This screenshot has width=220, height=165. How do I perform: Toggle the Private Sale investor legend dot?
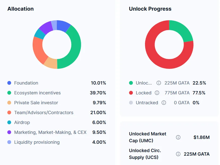(x=9, y=103)
